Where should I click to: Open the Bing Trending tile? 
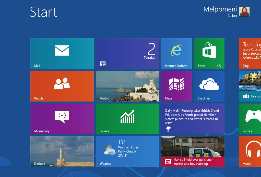(250, 54)
